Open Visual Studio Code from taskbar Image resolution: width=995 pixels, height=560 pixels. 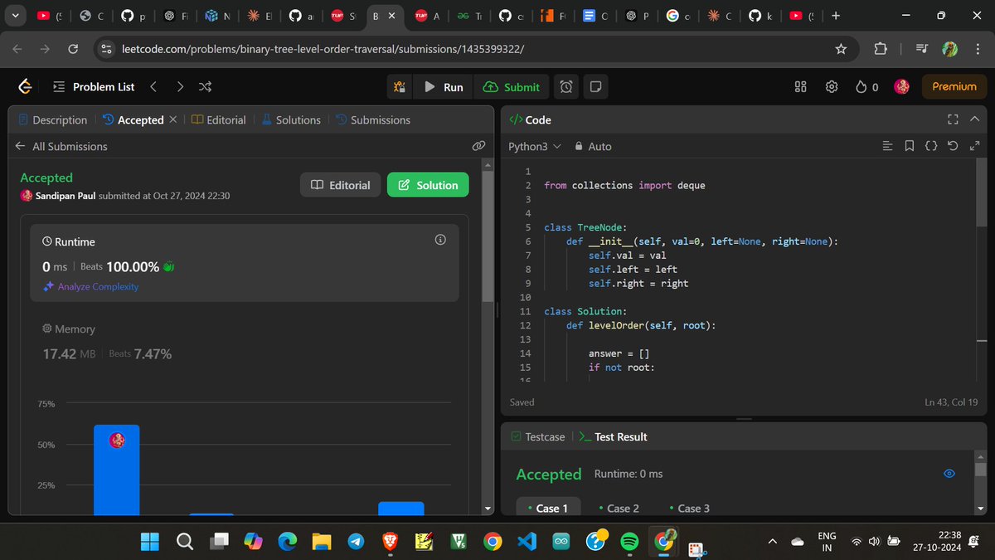tap(527, 542)
